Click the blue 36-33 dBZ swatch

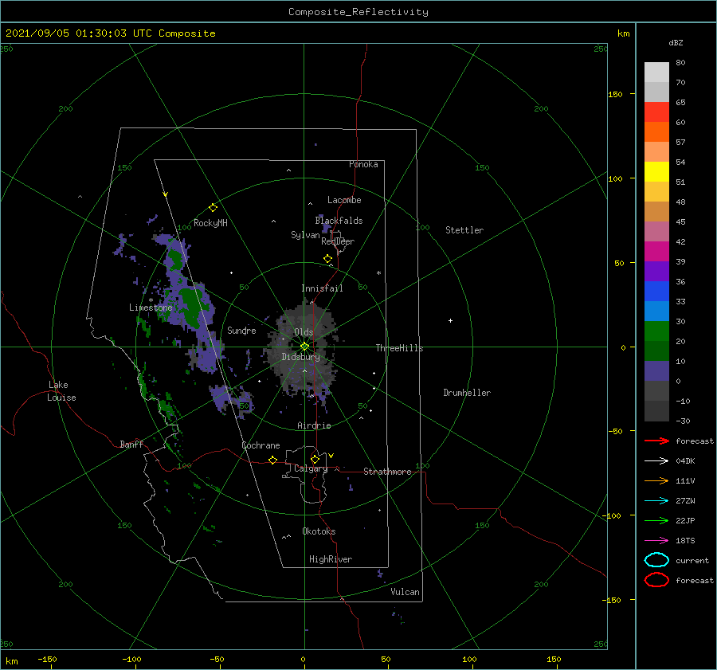pos(656,292)
